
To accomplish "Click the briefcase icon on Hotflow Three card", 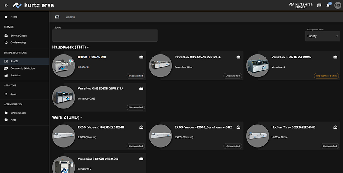I will click(x=335, y=127).
